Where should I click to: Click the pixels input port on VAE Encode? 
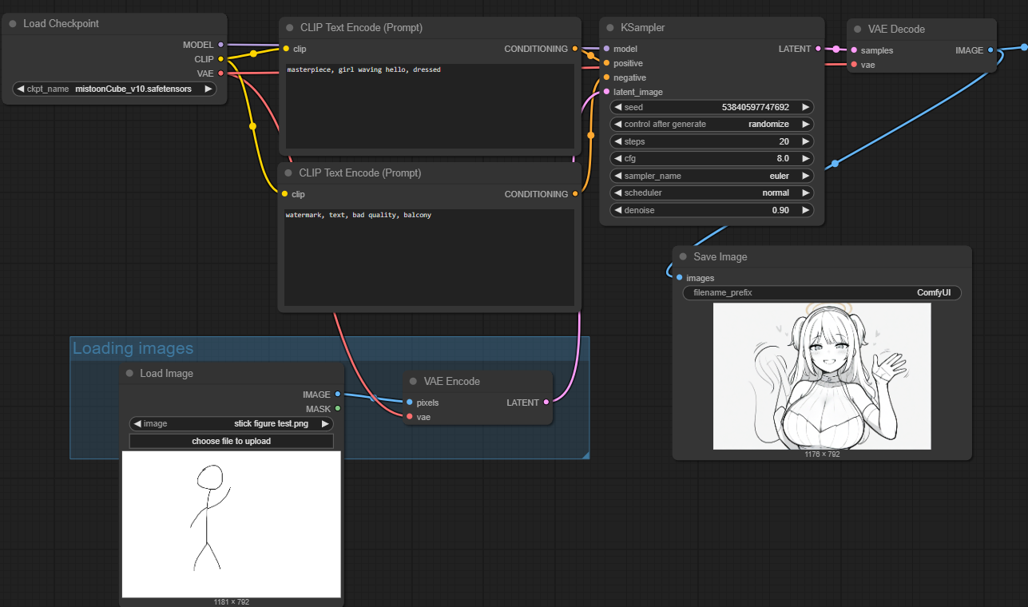[410, 403]
